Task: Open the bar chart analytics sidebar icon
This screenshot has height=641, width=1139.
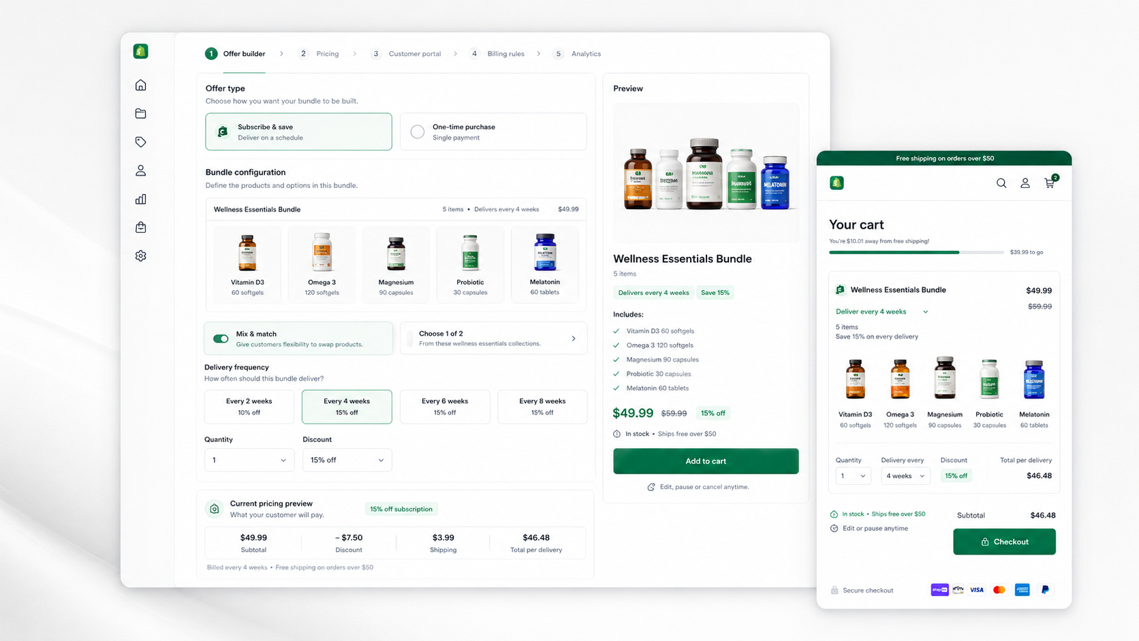Action: (140, 199)
